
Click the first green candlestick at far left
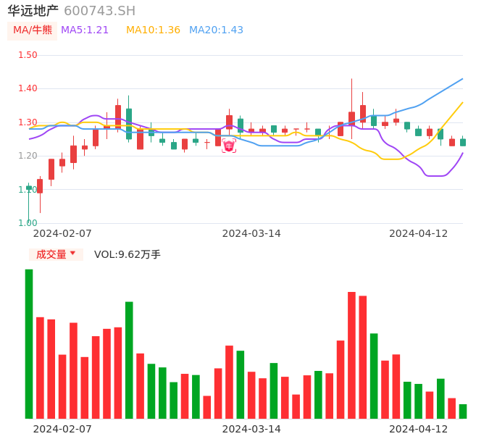pyautogui.click(x=29, y=188)
